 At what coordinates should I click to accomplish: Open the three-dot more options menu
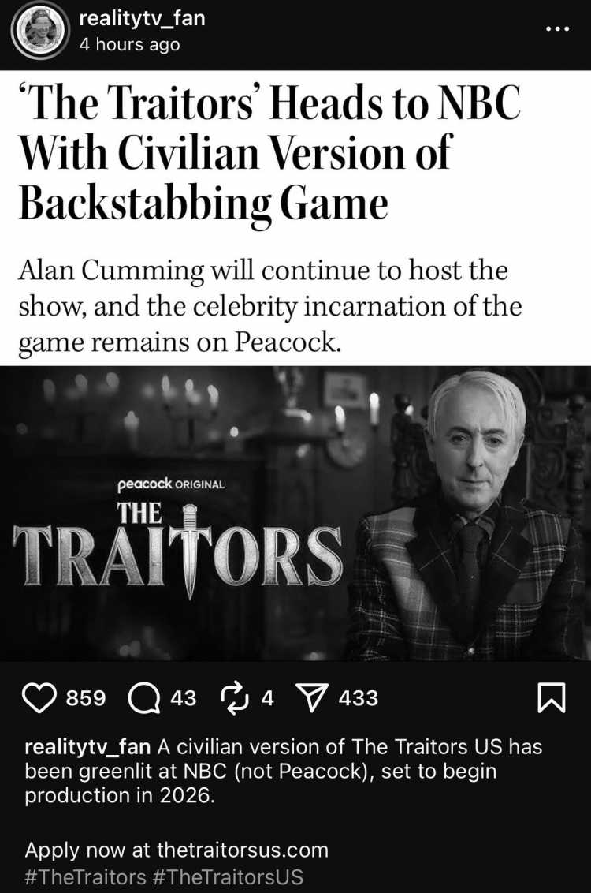[557, 29]
